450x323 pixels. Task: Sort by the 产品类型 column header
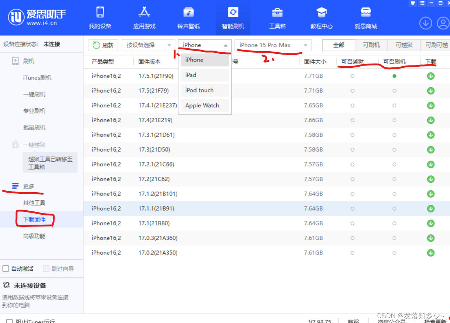coord(103,62)
